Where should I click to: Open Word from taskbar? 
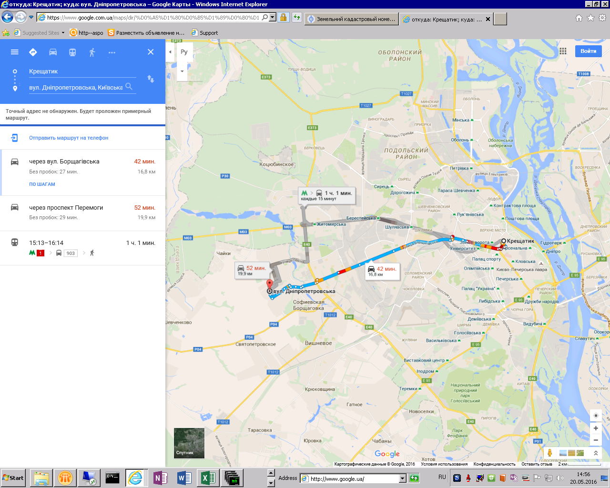point(184,478)
